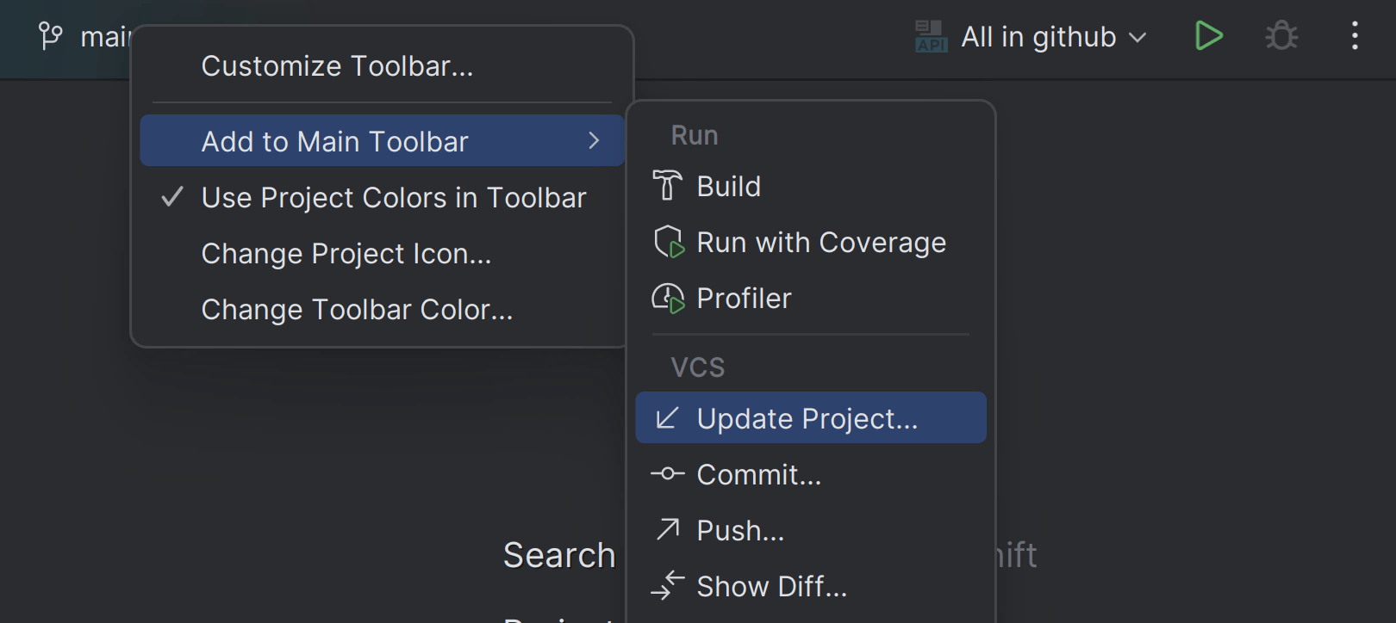
Task: Click the Profiler clock icon
Action: tap(668, 299)
